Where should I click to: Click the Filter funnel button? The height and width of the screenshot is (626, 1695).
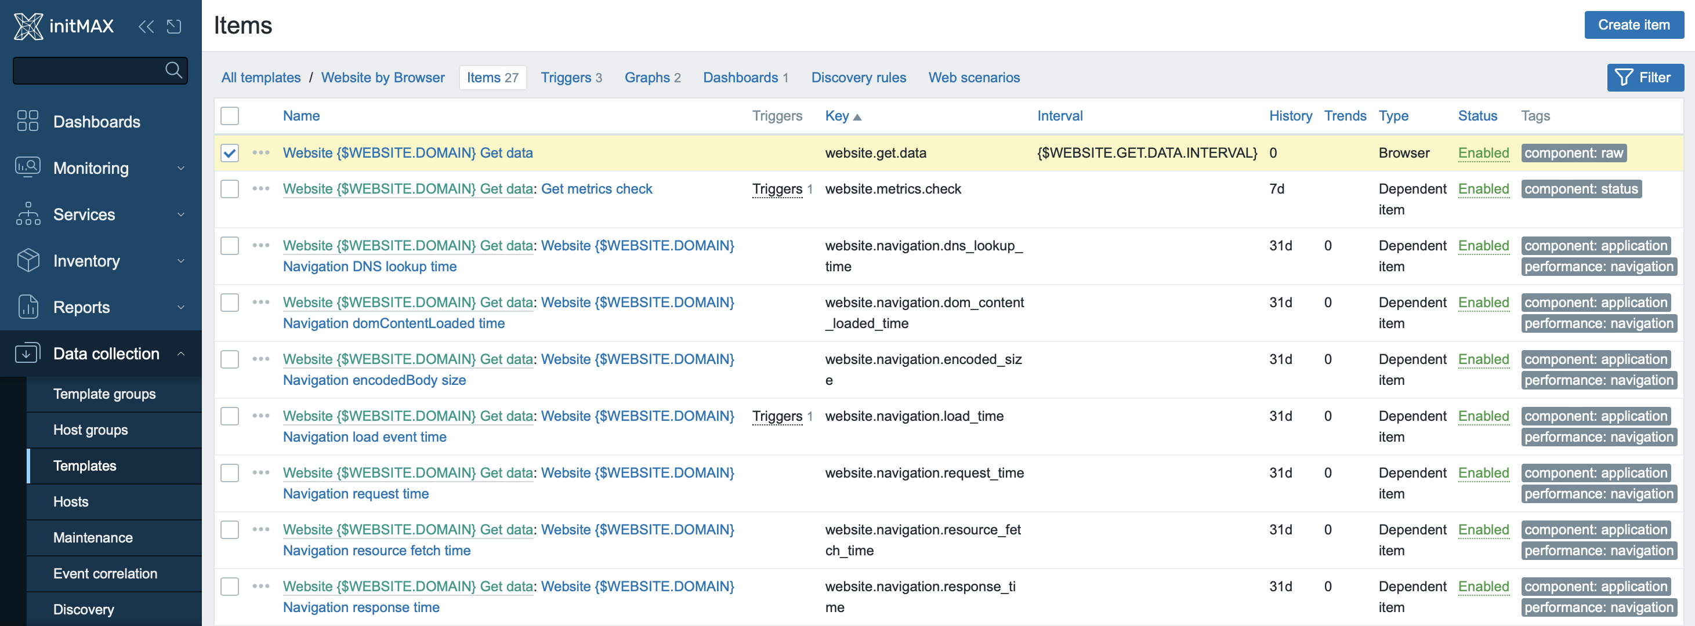[1645, 78]
